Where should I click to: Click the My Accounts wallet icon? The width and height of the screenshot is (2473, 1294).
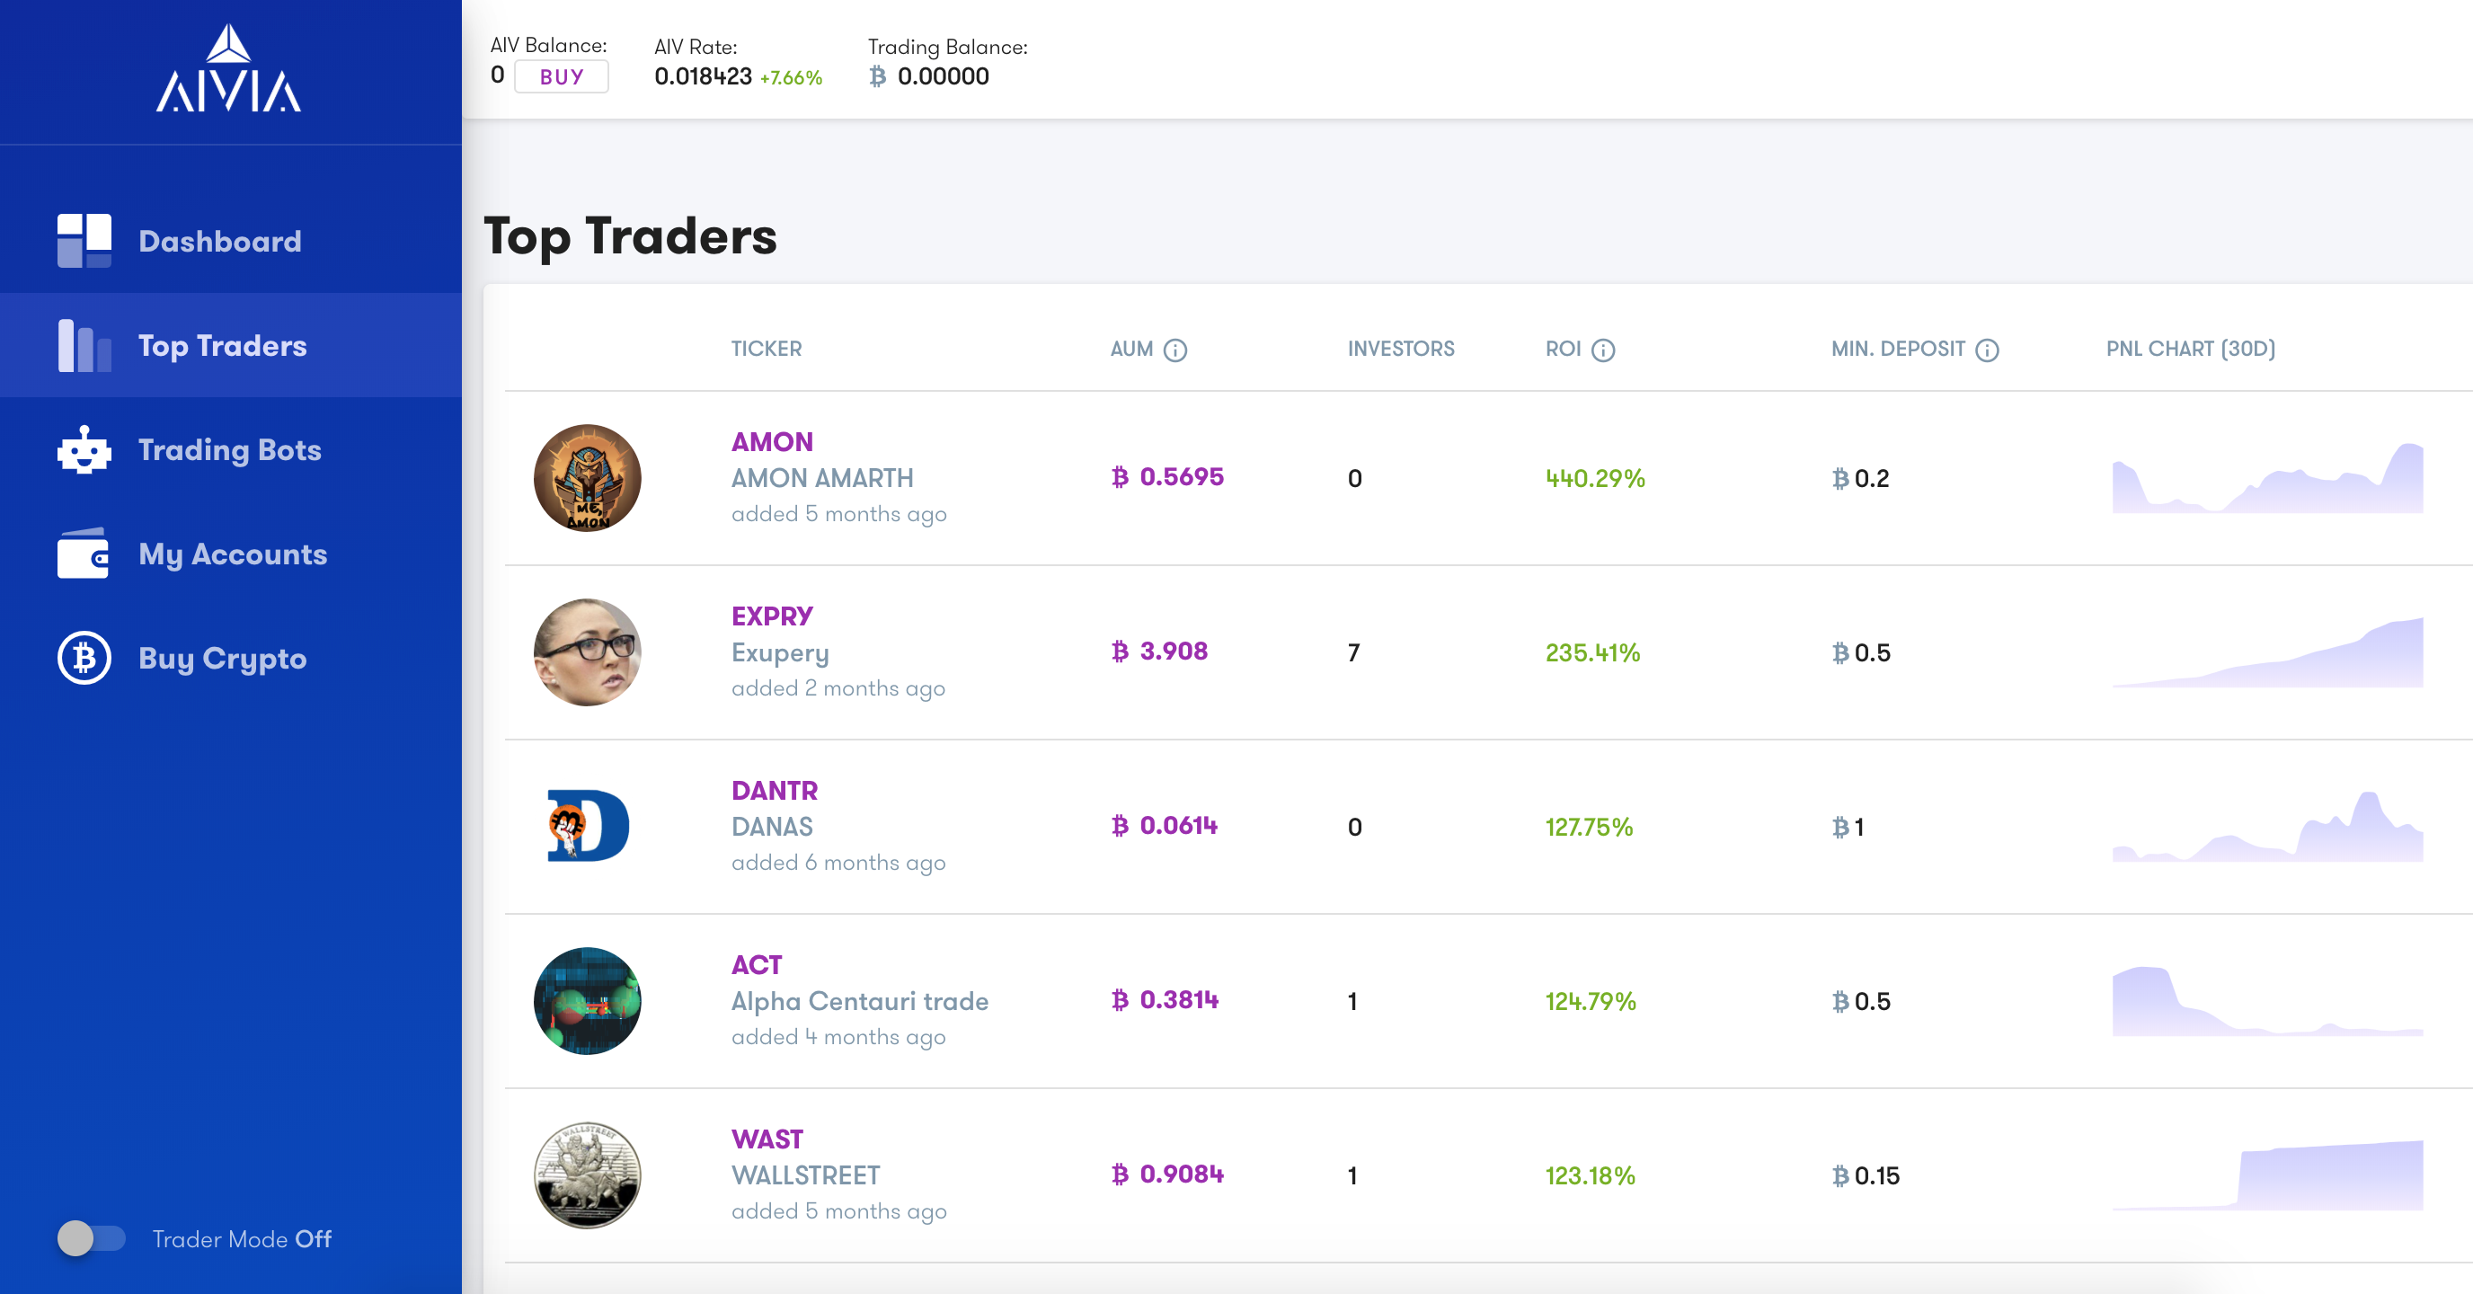coord(84,554)
